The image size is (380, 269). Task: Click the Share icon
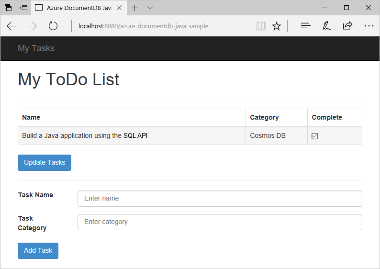[x=348, y=26]
